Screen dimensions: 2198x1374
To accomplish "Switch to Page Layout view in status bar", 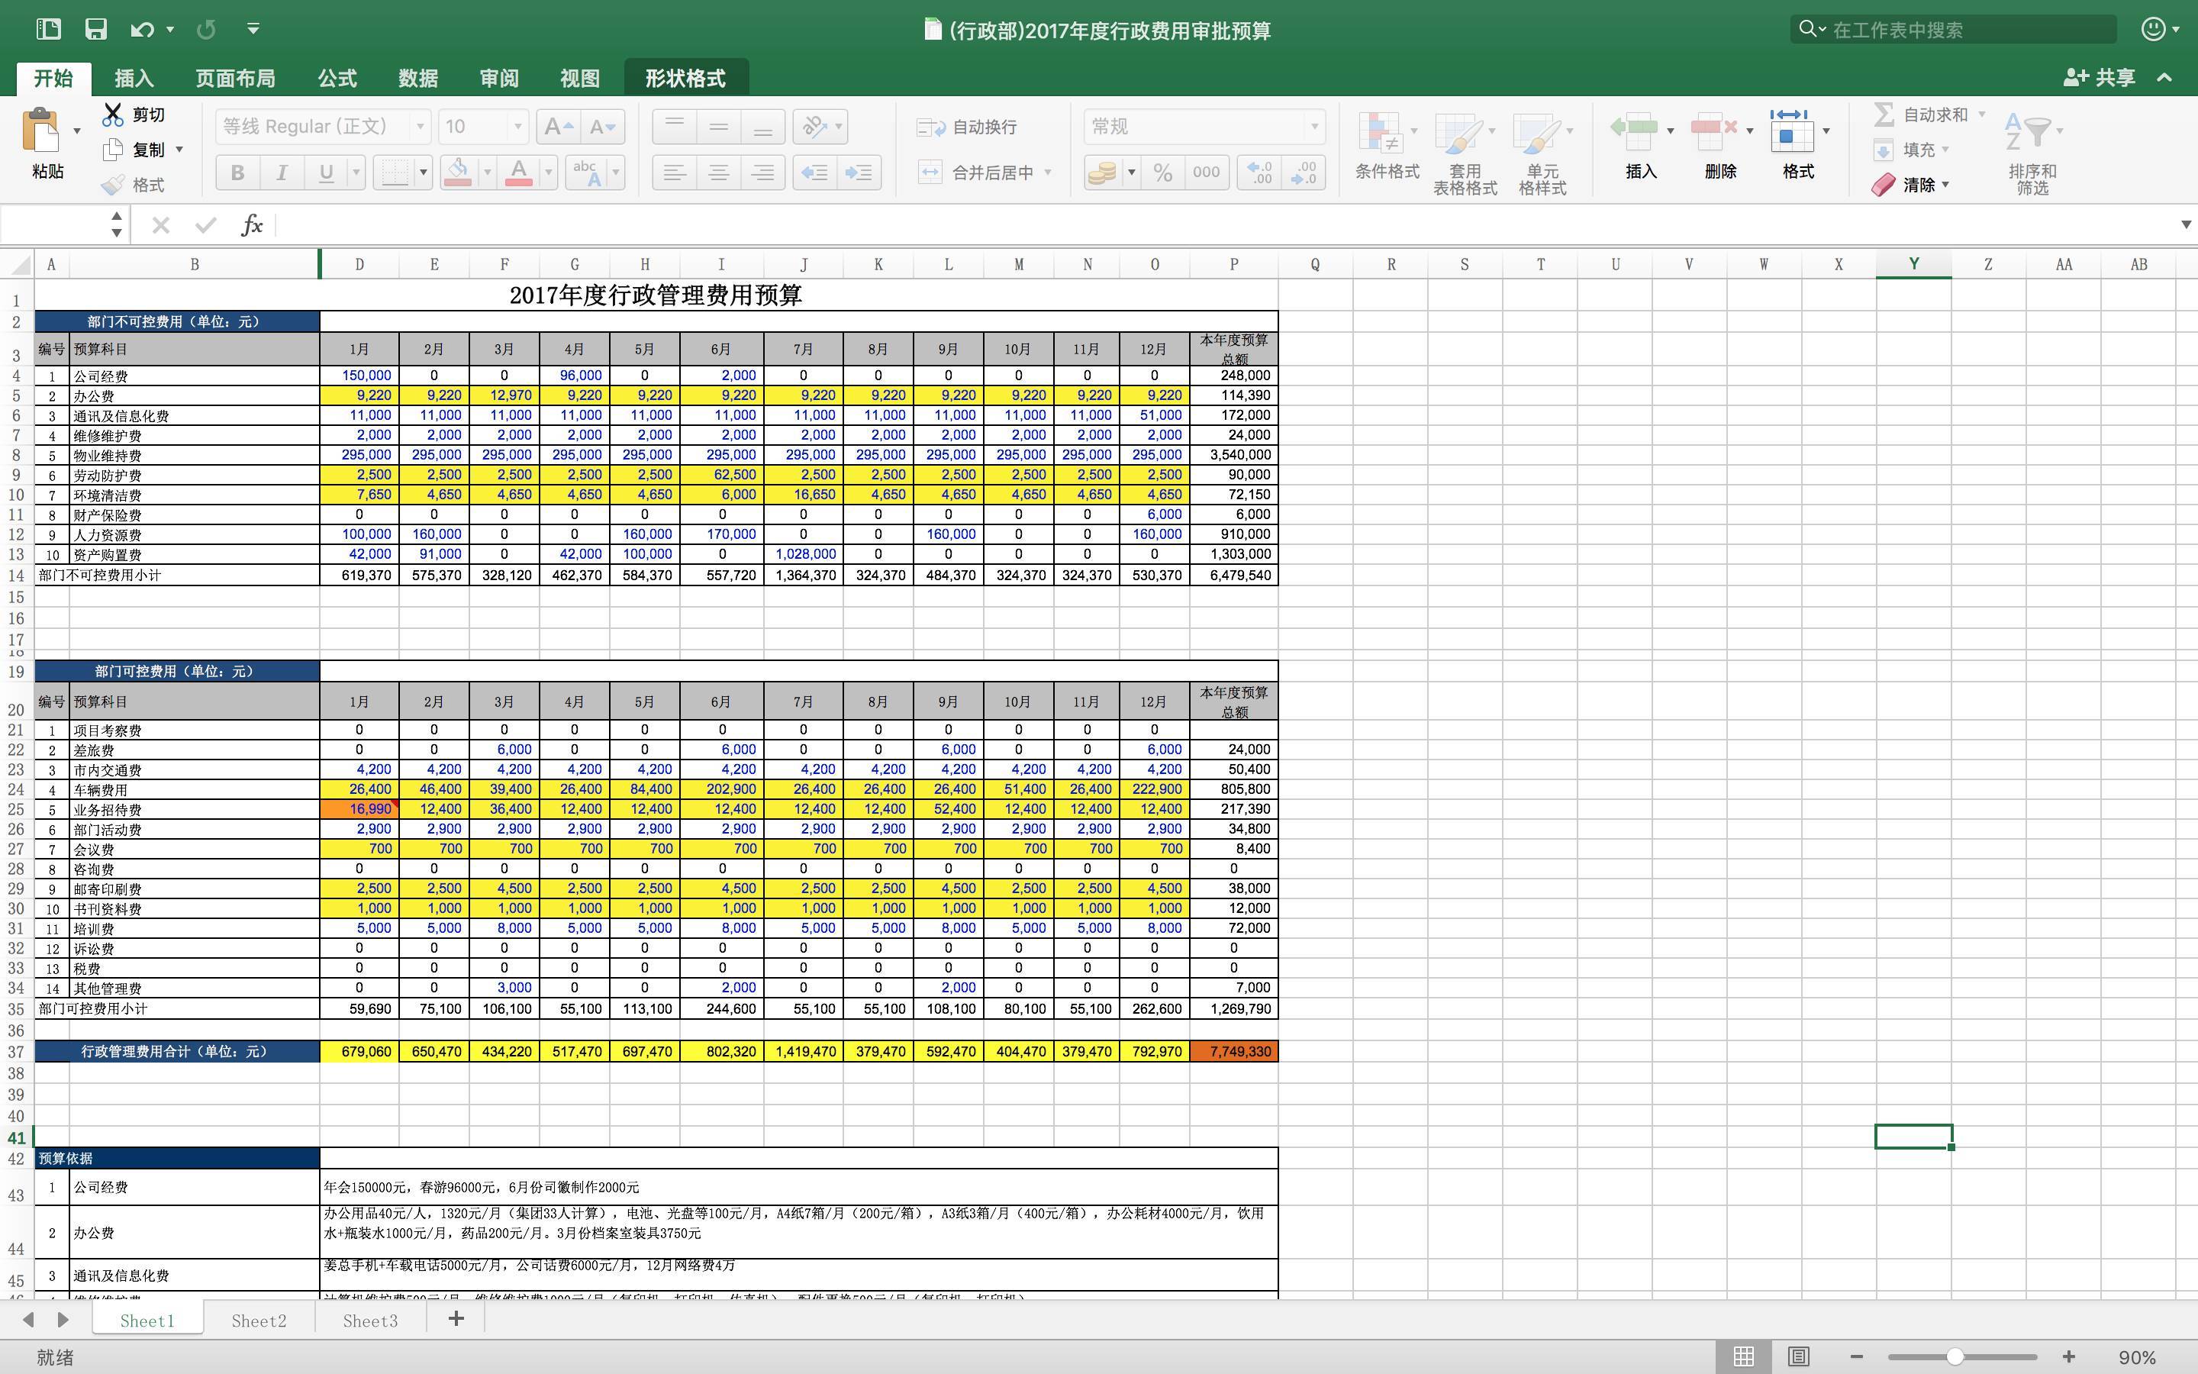I will point(1798,1356).
